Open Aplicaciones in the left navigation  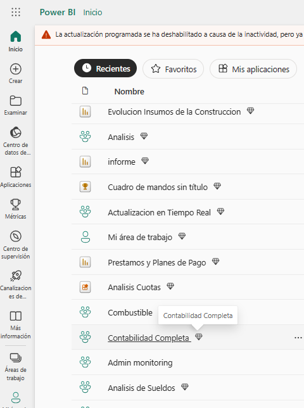(x=16, y=177)
